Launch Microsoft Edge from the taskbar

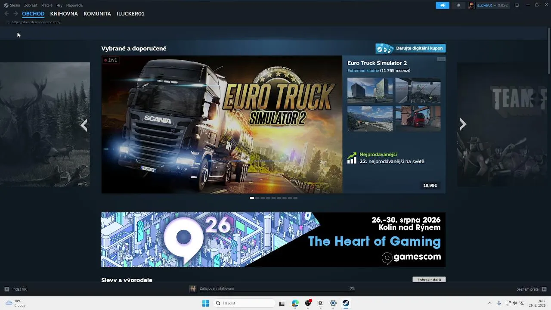(x=295, y=303)
